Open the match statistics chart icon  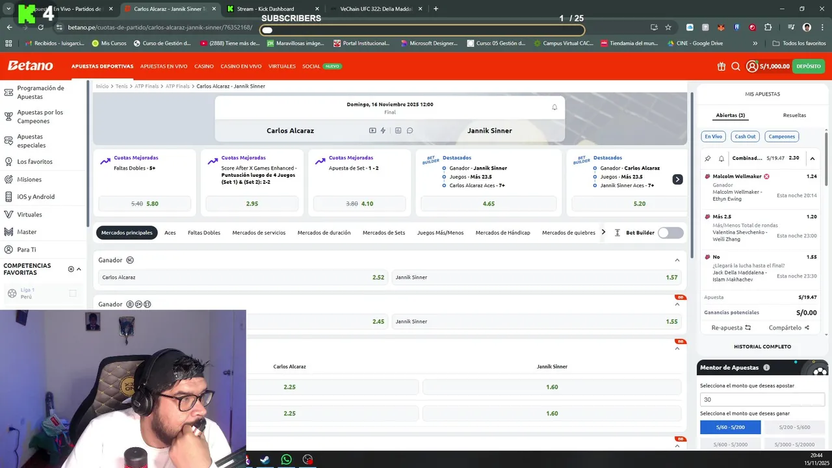398,131
